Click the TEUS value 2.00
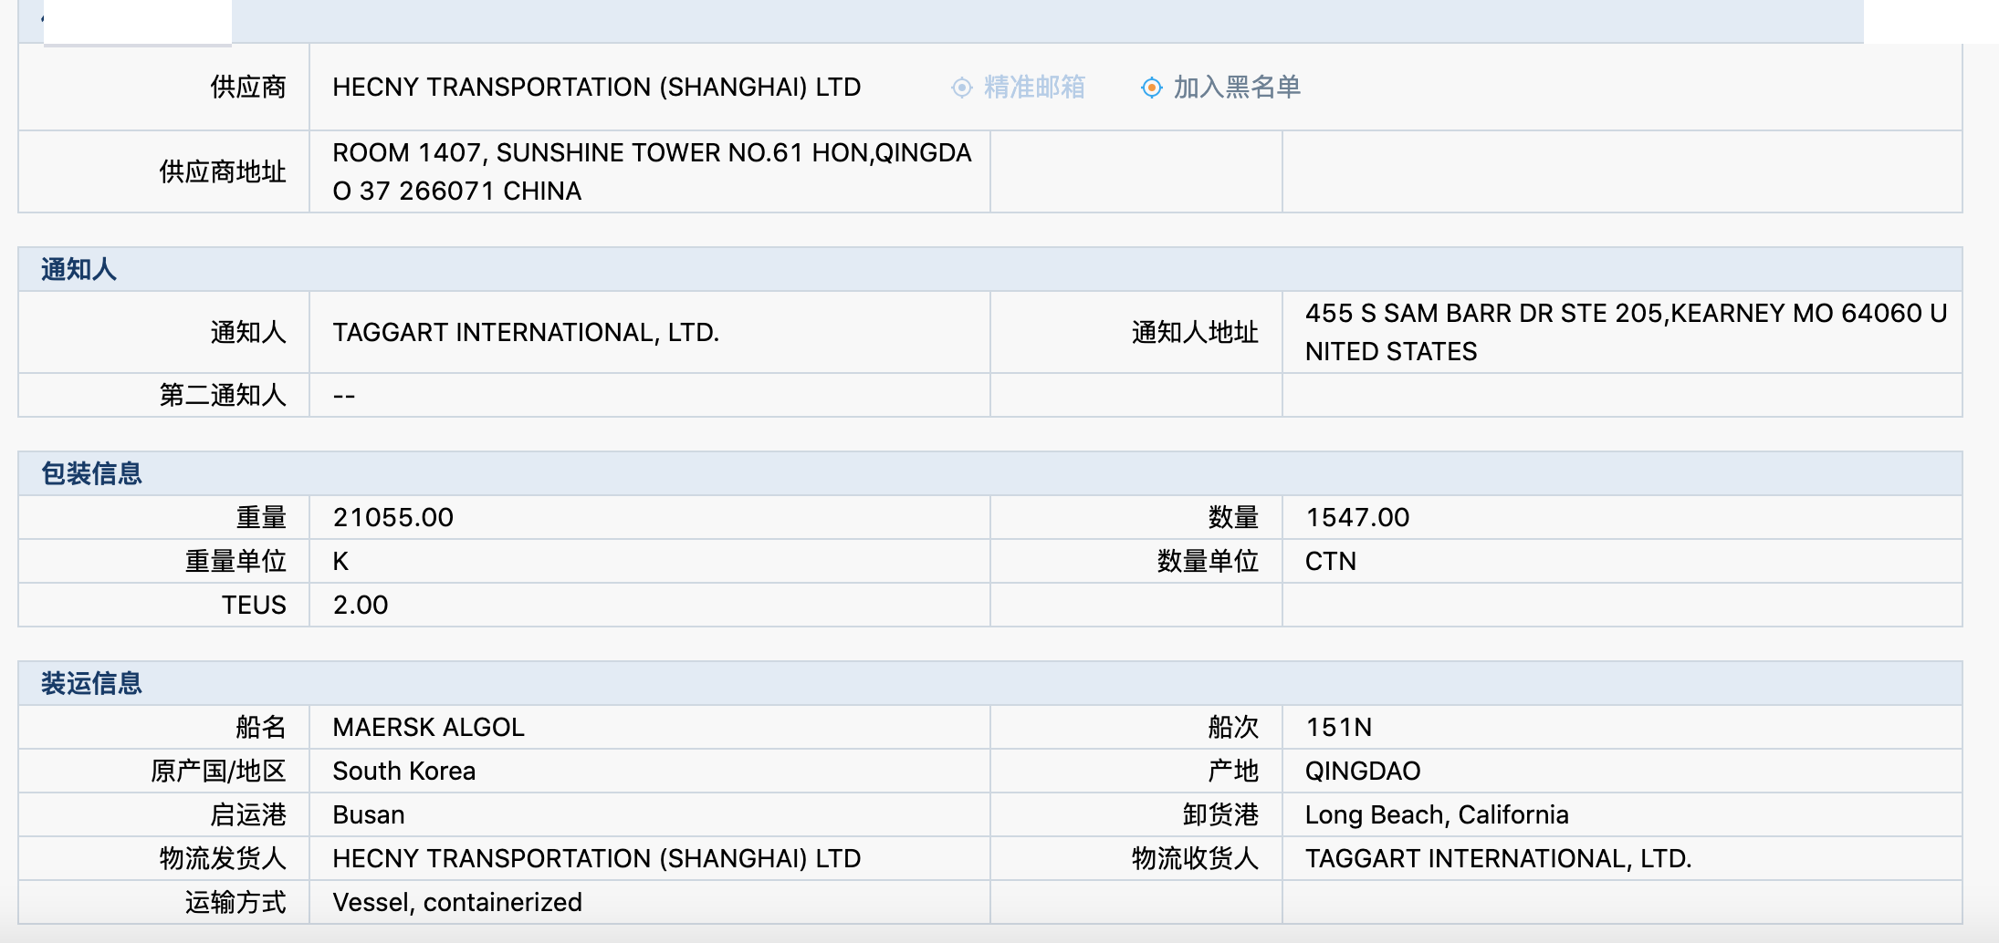 coord(360,606)
